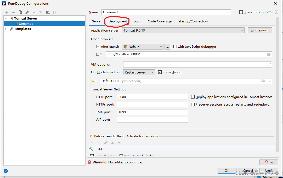Open help question mark next to Share through VCS
Image resolution: width=283 pixels, height=178 pixels.
[276, 12]
